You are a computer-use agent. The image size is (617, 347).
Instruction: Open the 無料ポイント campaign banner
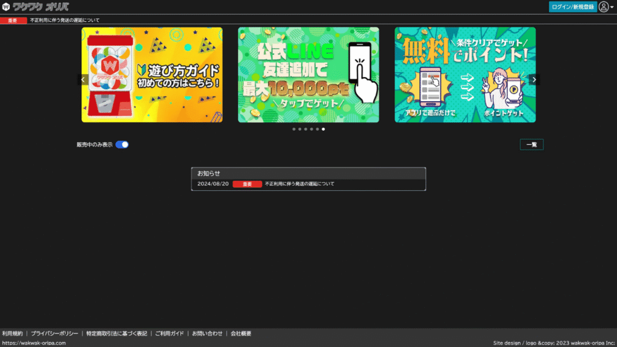pos(465,75)
